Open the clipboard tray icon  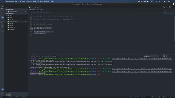(145, 1)
